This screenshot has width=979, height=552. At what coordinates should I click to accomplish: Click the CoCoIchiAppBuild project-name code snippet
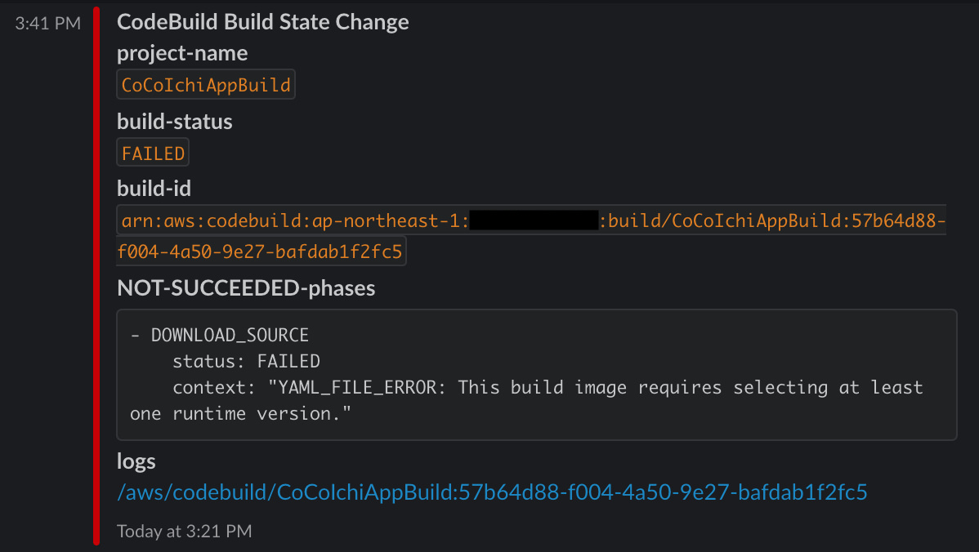tap(205, 83)
